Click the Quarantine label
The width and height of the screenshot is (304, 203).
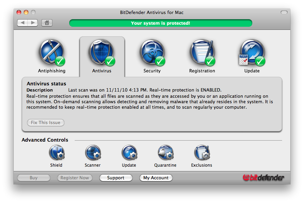[x=165, y=165]
